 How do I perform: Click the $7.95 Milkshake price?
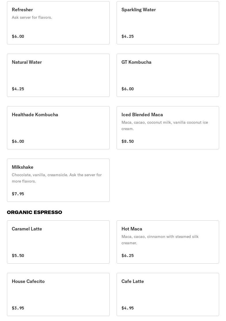coord(18,194)
